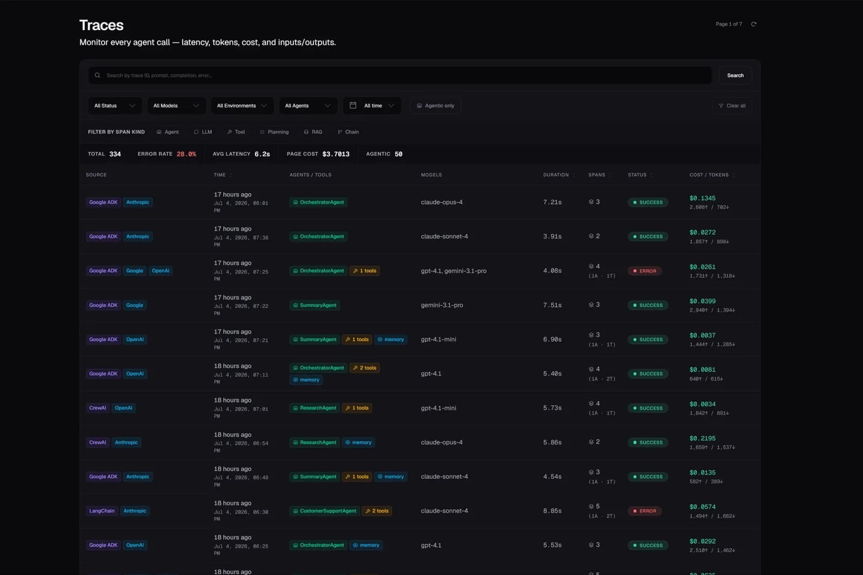This screenshot has width=863, height=575.
Task: Click the spans icon in the 8.85s CustomerSupportAgent row
Action: click(x=591, y=506)
